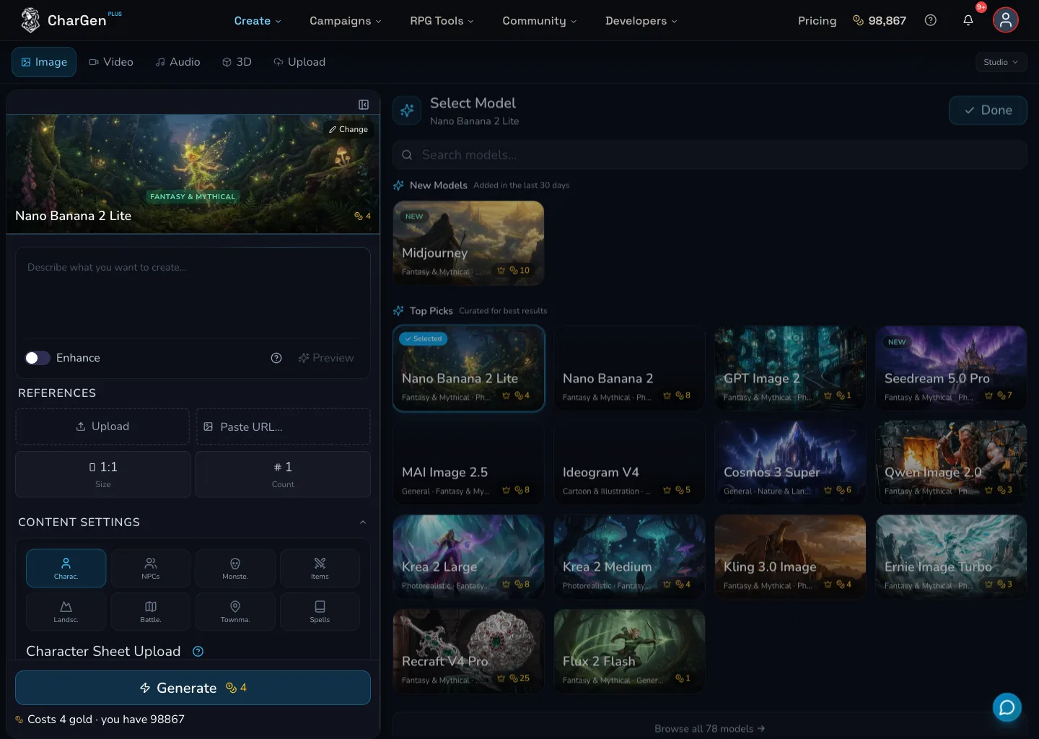Click the CharGen logo icon
Image resolution: width=1039 pixels, height=739 pixels.
[30, 20]
